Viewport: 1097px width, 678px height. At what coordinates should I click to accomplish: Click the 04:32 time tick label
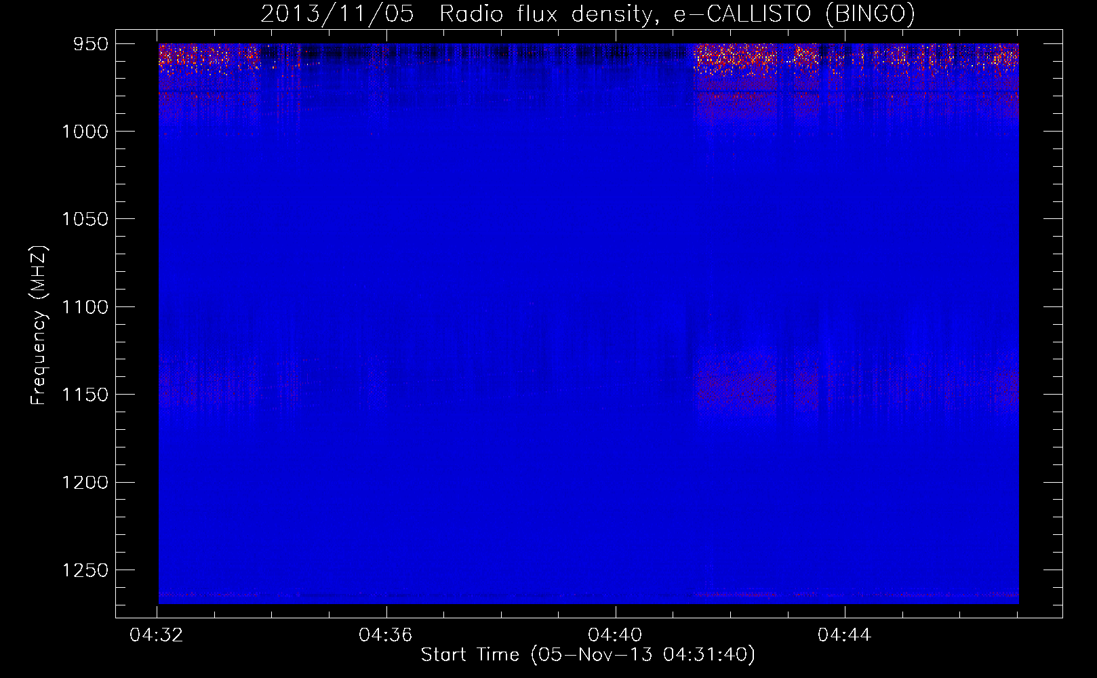pos(157,635)
